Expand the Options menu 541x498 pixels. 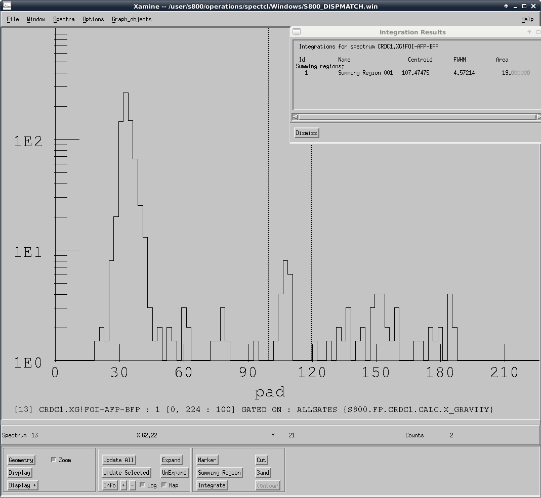click(x=93, y=19)
